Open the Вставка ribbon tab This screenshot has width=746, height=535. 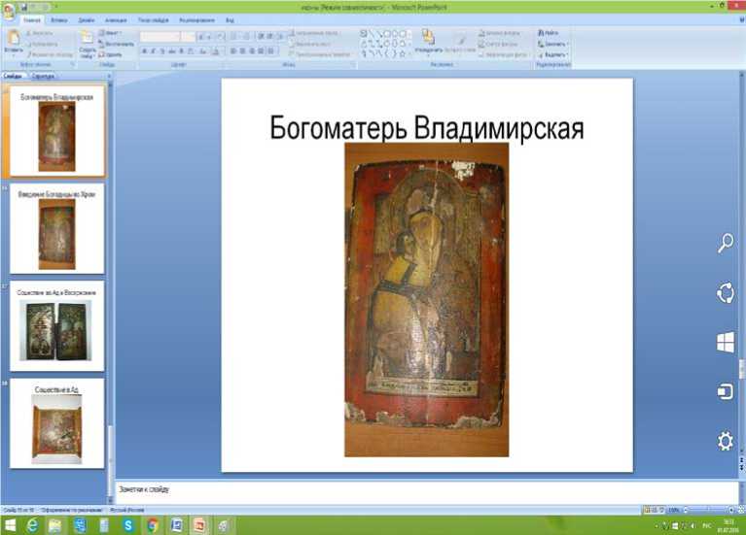click(59, 20)
